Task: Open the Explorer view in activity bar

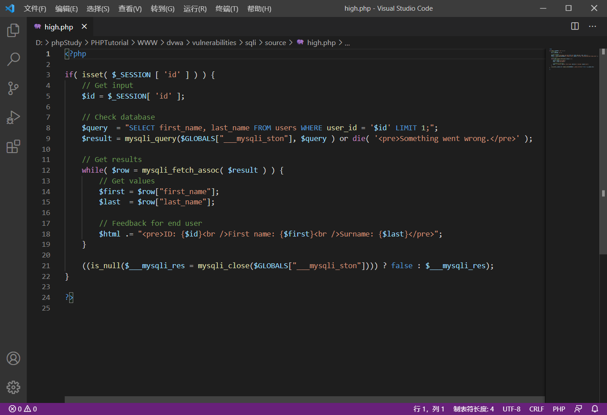Action: 13,30
